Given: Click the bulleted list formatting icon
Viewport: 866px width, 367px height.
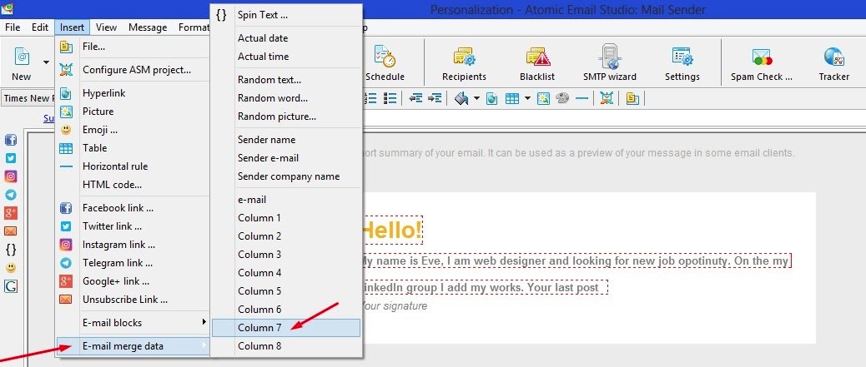Looking at the screenshot, I should (390, 98).
